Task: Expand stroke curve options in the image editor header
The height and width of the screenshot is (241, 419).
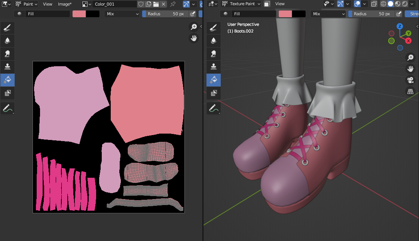Action: tap(193, 4)
